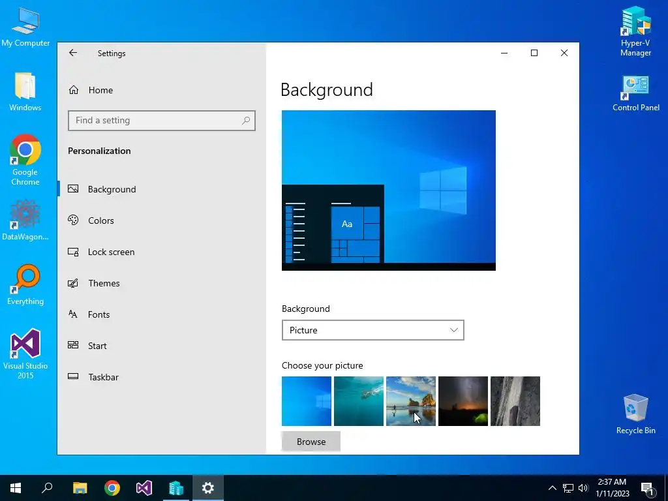Viewport: 668px width, 501px height.
Task: Open the Windows Start menu button
Action: point(16,488)
